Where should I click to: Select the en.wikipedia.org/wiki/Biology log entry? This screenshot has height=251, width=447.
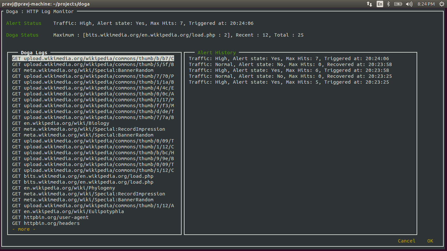[x=61, y=123]
